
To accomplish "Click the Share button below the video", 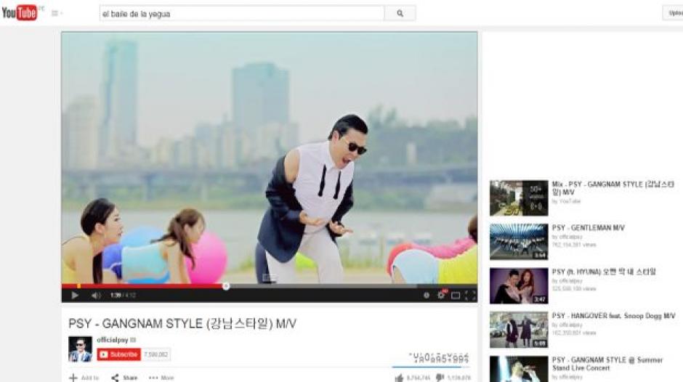I will (124, 378).
